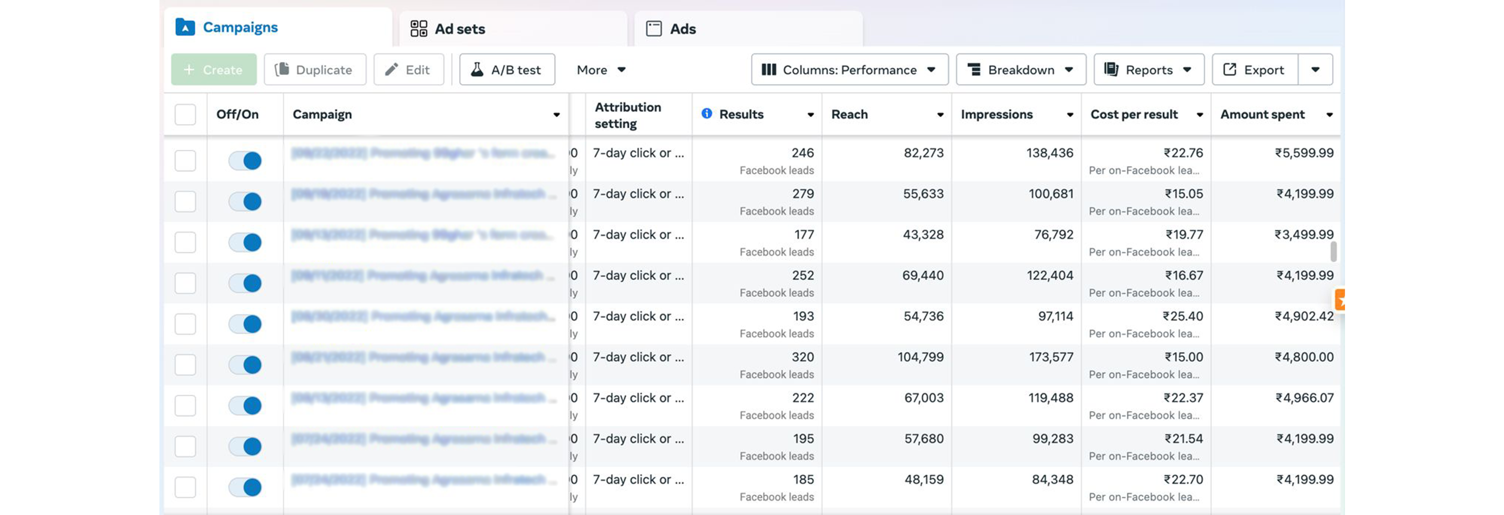Toggle off the campaign with 246 results
This screenshot has width=1504, height=515.
(245, 161)
